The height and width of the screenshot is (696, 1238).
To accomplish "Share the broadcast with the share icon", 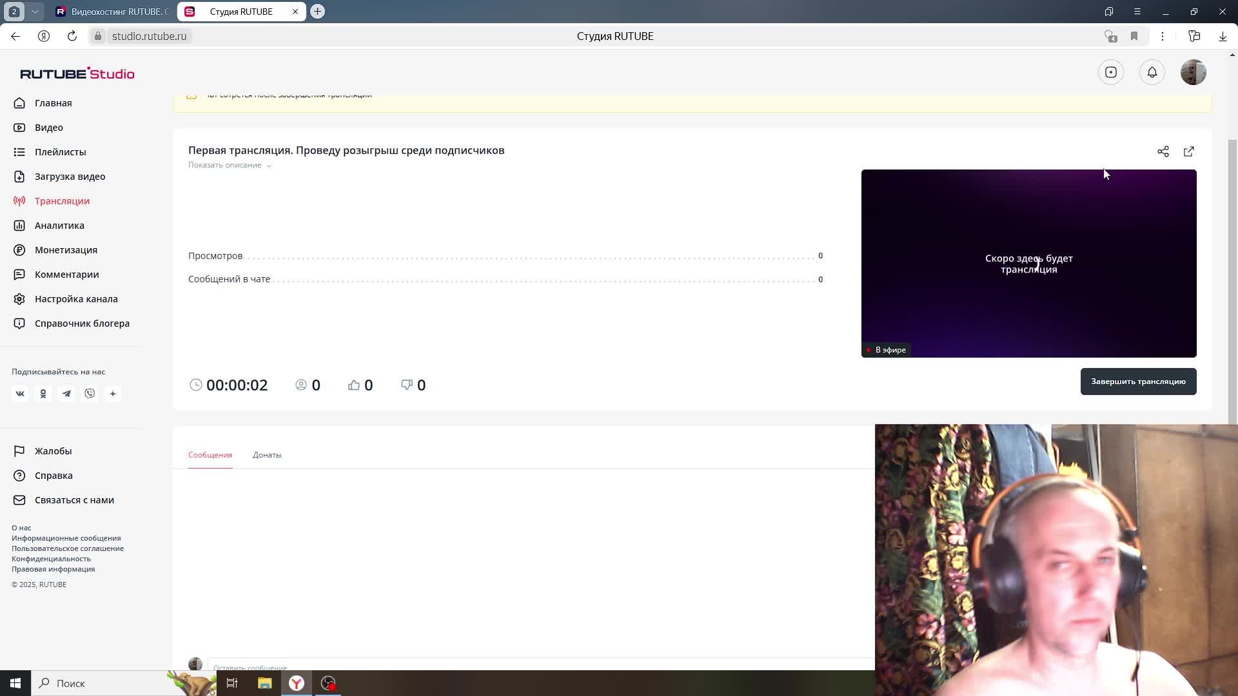I will click(x=1163, y=151).
